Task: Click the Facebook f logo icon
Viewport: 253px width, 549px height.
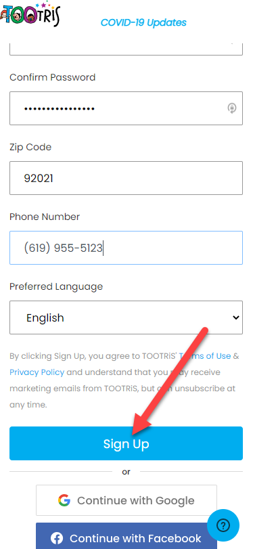Action: (56, 538)
